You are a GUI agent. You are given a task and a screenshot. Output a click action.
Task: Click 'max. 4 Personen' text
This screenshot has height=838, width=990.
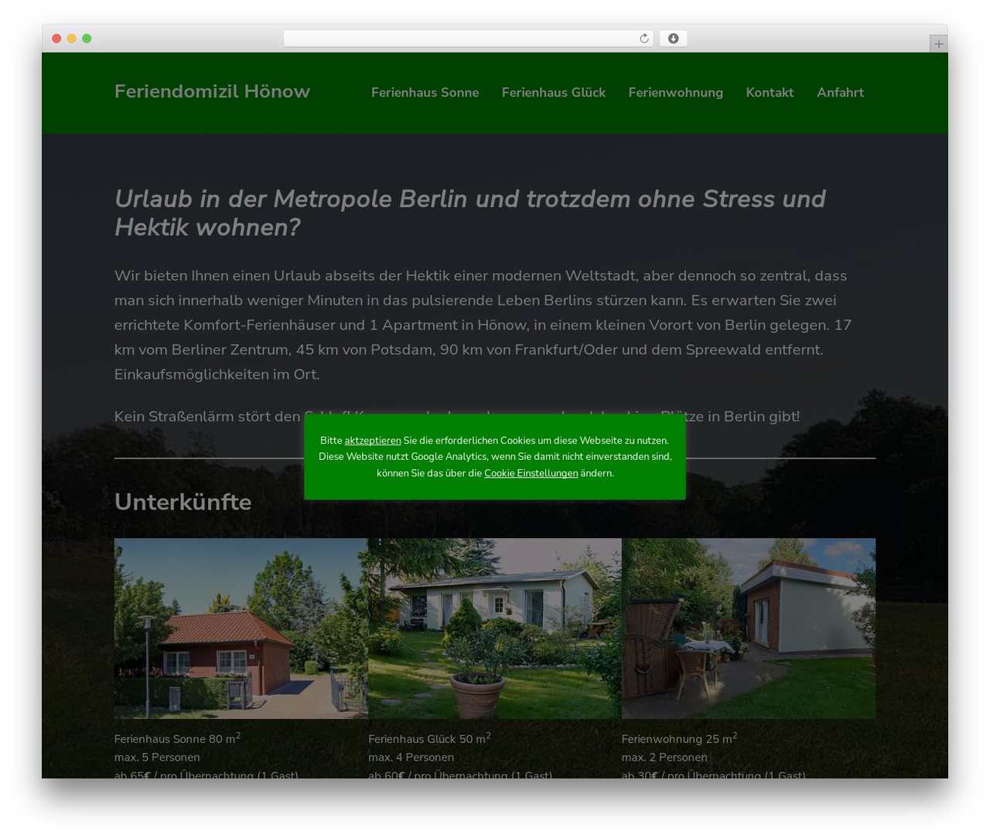point(411,758)
